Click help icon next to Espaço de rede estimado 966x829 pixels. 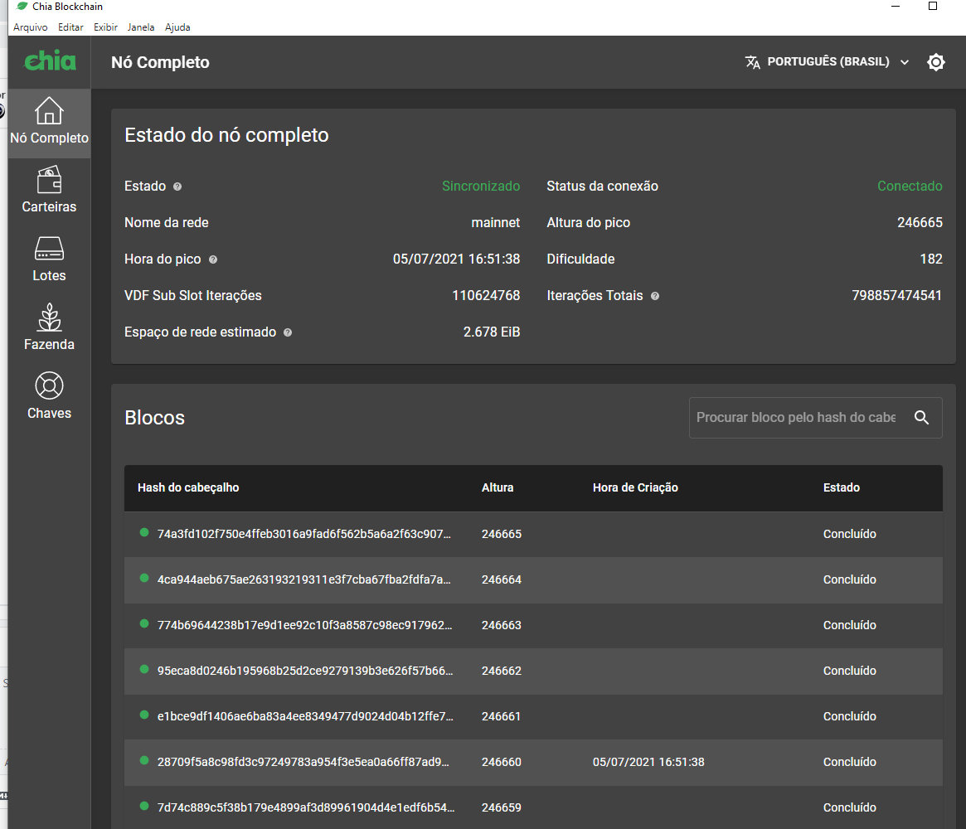click(x=288, y=332)
